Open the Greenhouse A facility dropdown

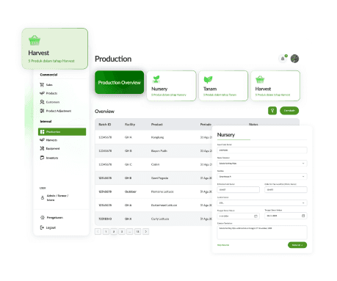(262, 176)
